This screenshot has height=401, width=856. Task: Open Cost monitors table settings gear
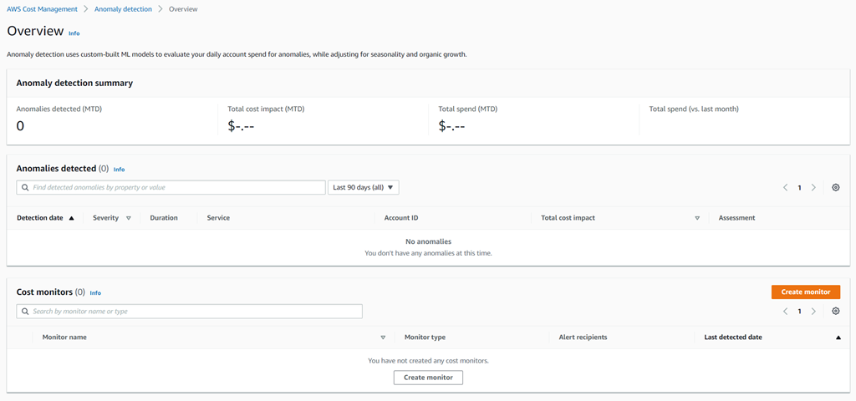point(835,312)
